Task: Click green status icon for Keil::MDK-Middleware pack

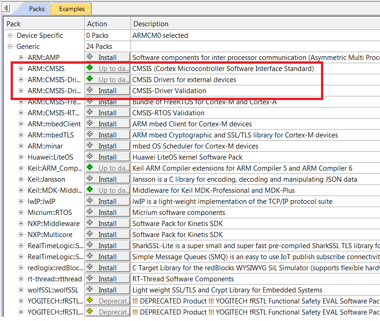Action: coord(90,190)
